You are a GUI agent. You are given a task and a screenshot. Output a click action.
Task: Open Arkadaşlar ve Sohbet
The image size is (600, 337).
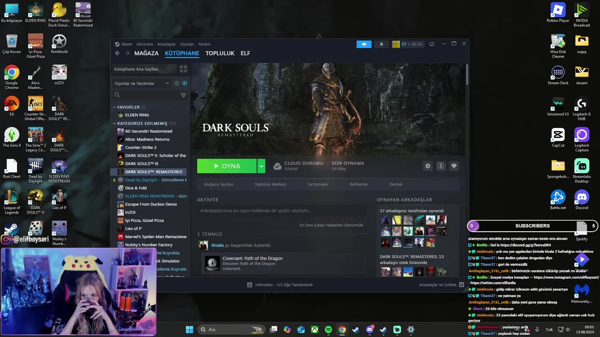pyautogui.click(x=442, y=285)
